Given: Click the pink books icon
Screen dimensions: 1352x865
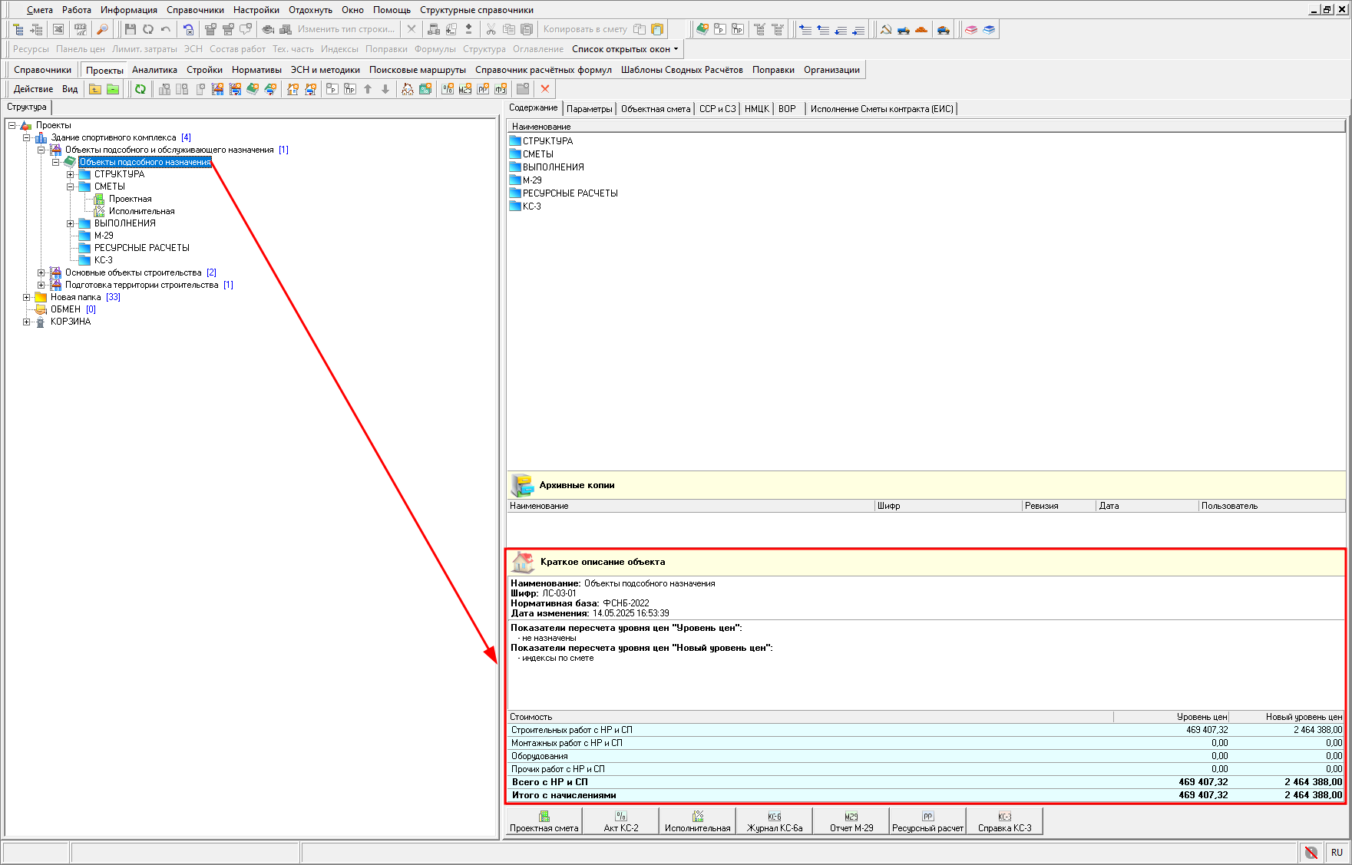Looking at the screenshot, I should pos(971,29).
